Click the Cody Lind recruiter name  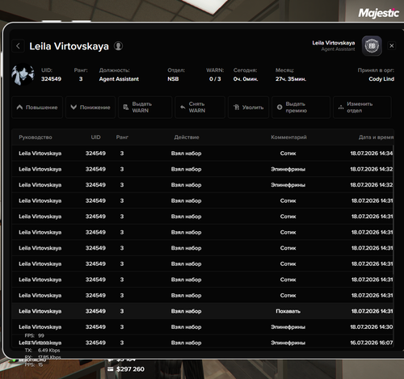coord(381,79)
